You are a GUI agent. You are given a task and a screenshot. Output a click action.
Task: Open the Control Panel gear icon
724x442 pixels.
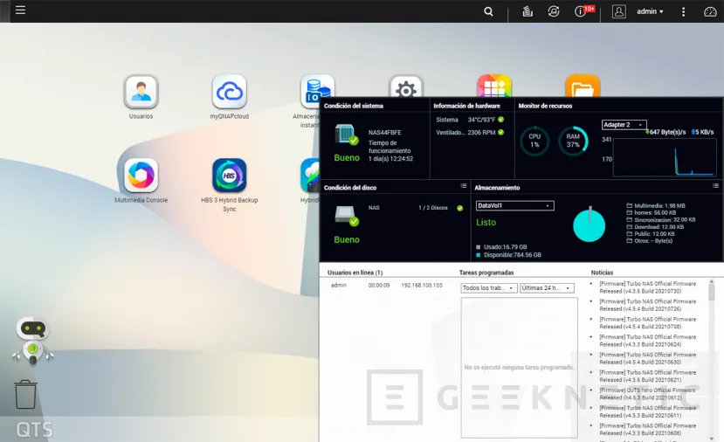click(406, 86)
